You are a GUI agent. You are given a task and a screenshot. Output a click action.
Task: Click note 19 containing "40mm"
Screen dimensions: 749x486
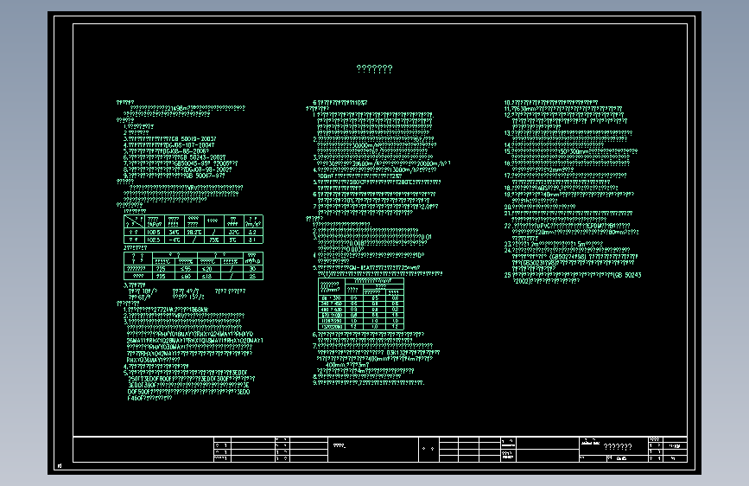click(x=569, y=195)
